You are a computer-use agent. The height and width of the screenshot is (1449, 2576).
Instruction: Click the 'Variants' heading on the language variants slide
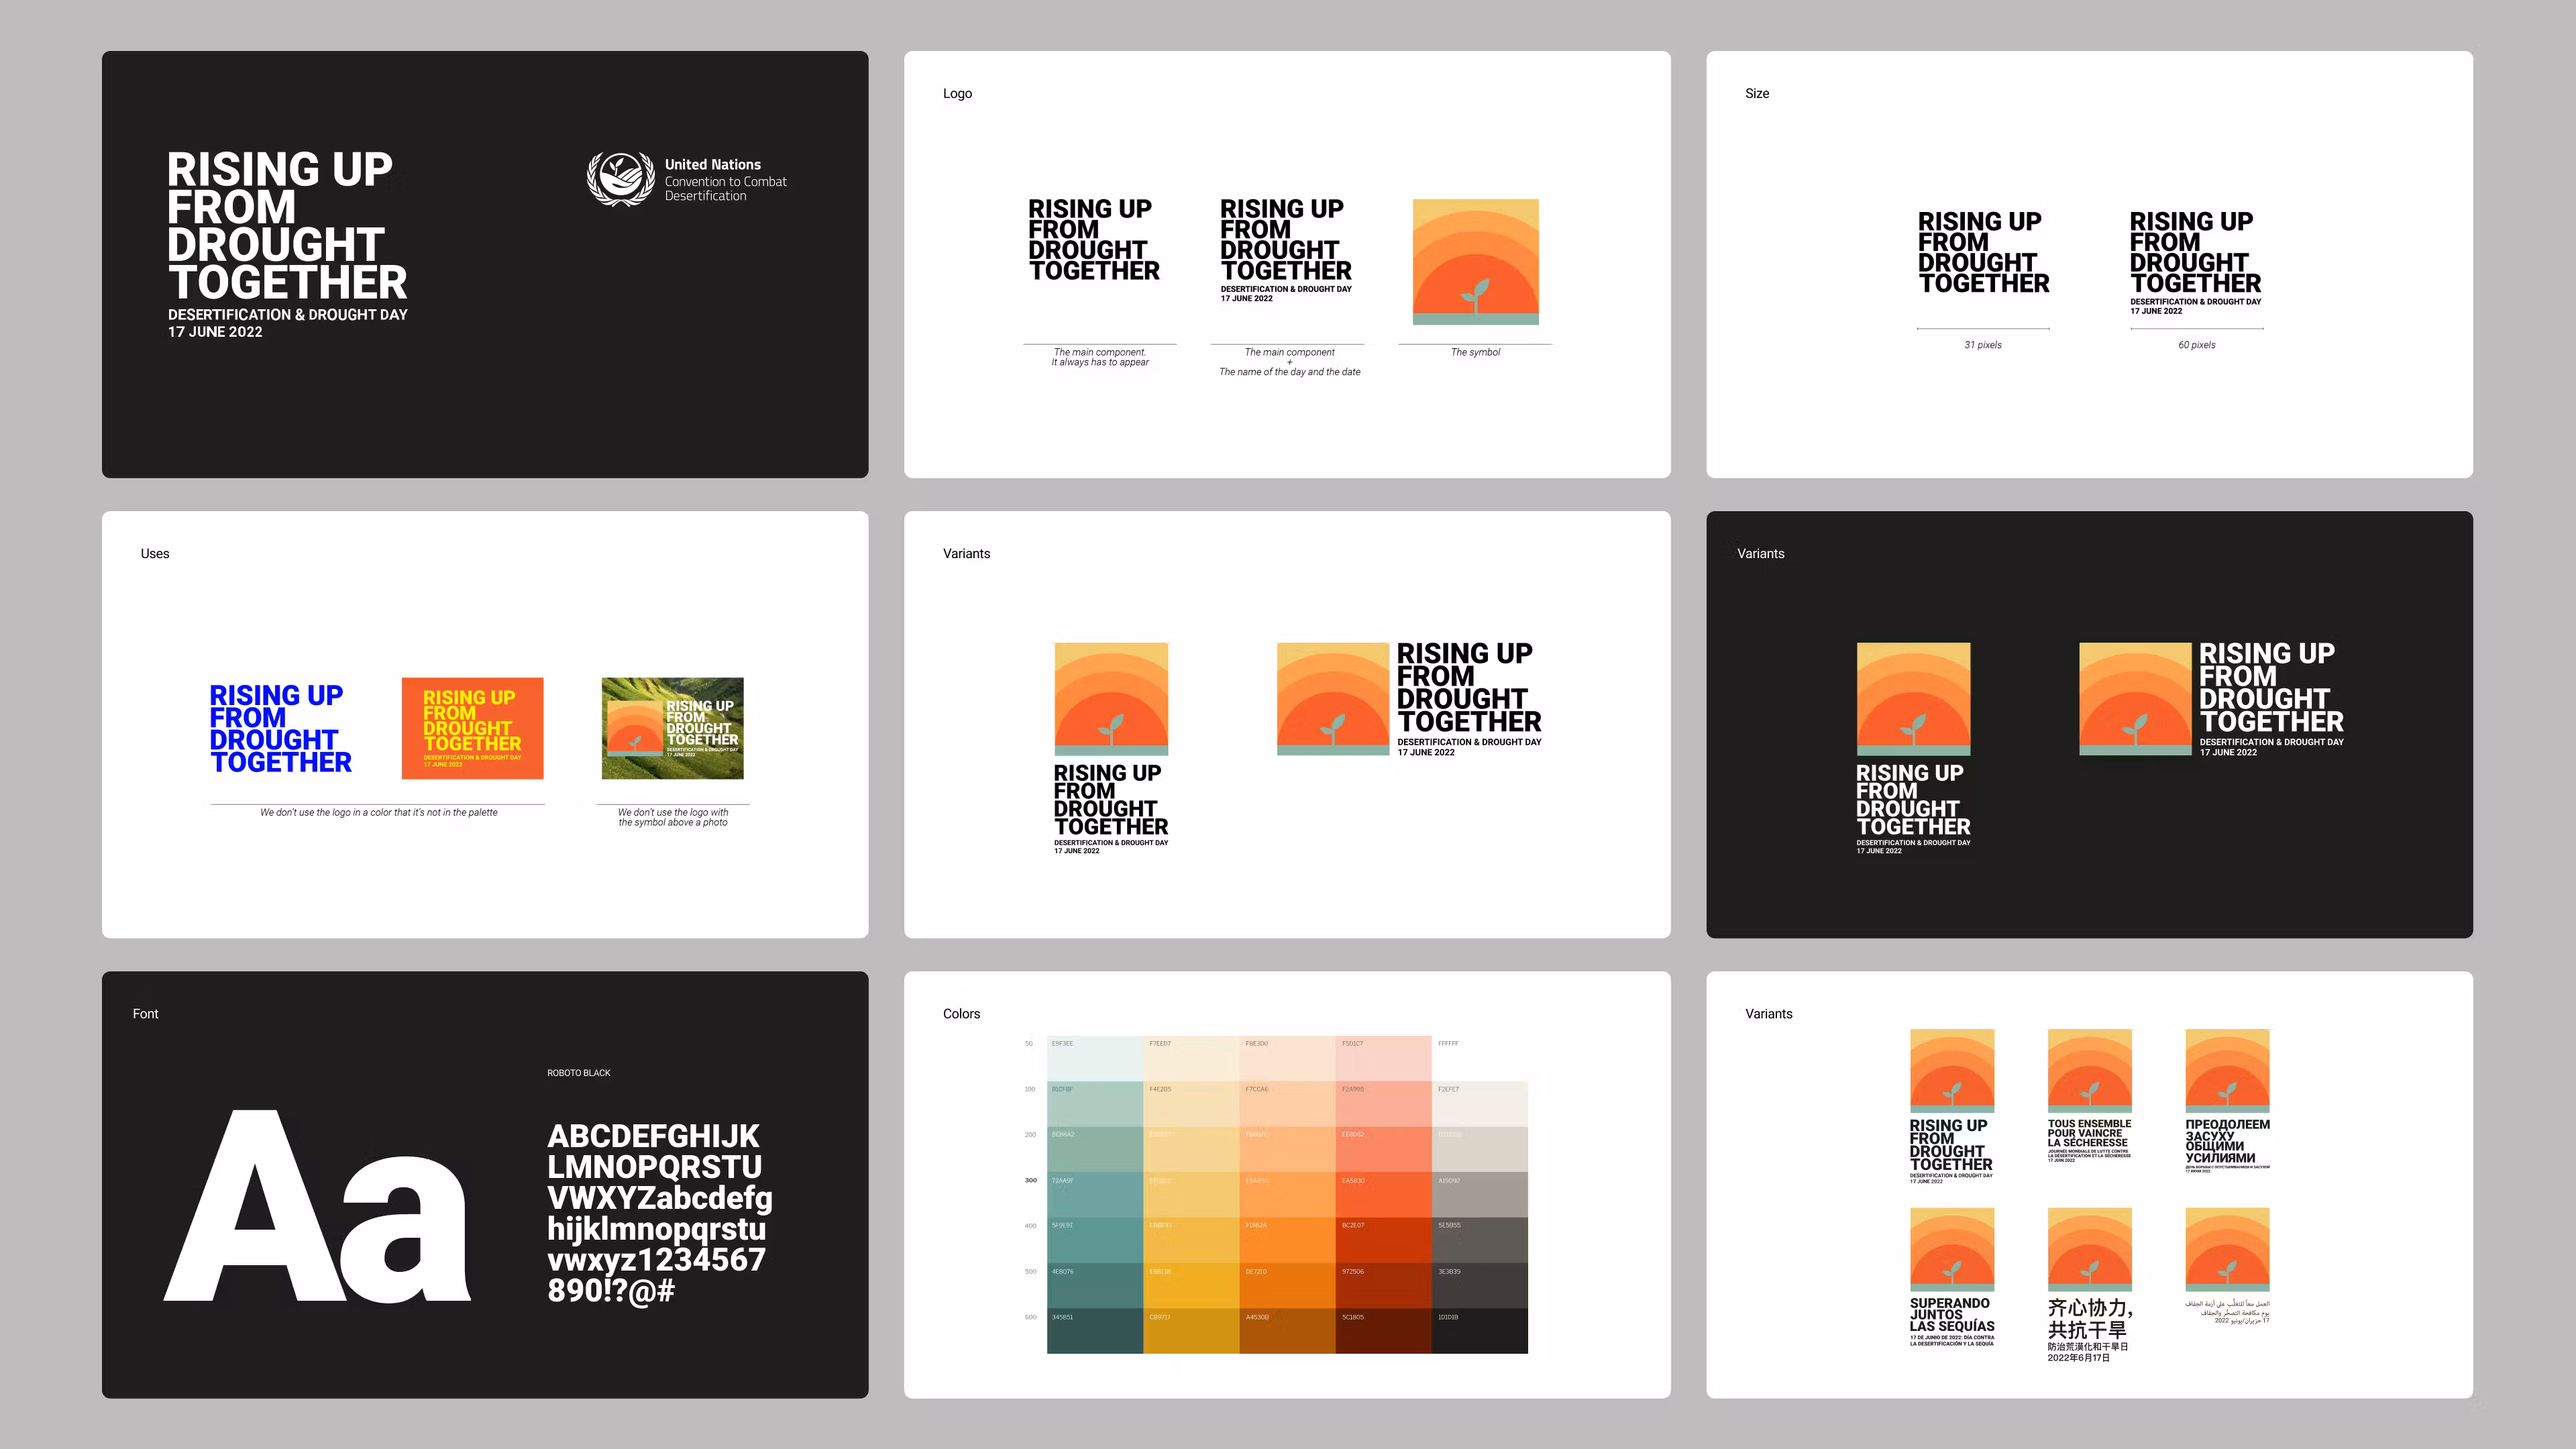(1768, 1014)
